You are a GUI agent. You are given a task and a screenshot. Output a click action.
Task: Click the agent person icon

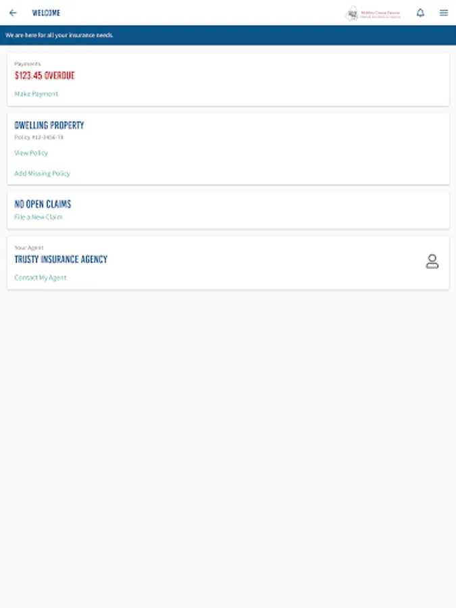(x=432, y=262)
